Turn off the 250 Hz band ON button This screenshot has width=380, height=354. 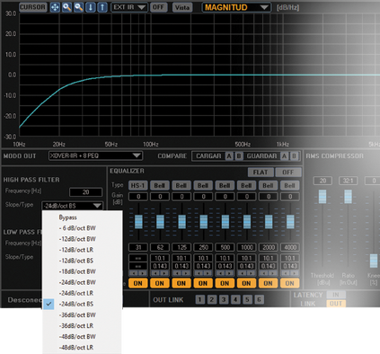tap(203, 283)
